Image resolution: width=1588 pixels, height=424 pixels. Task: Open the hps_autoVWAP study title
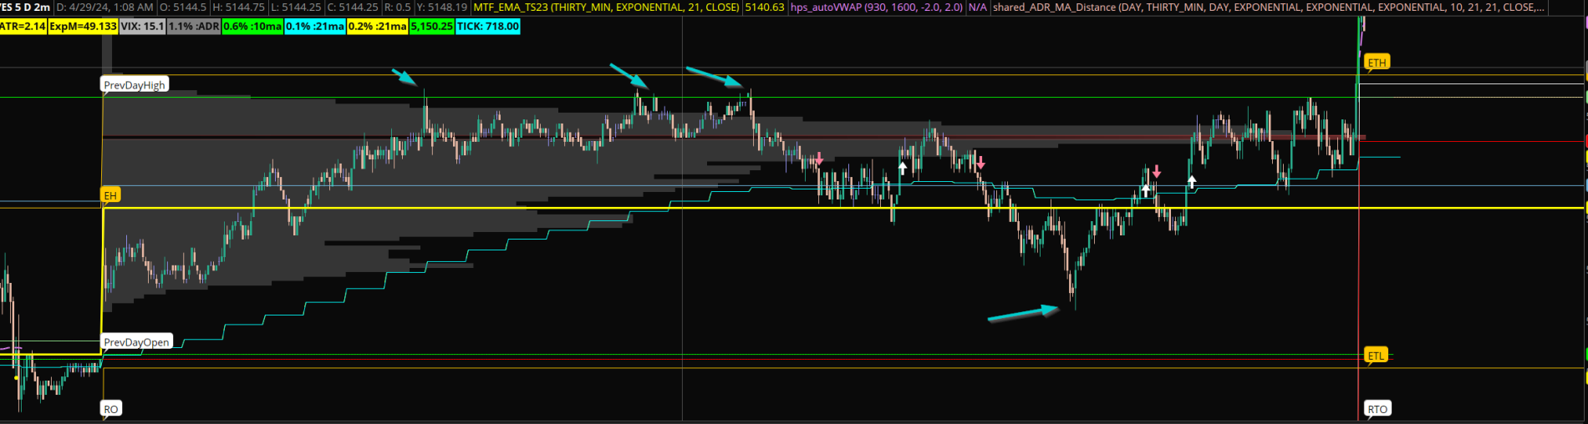(x=876, y=8)
